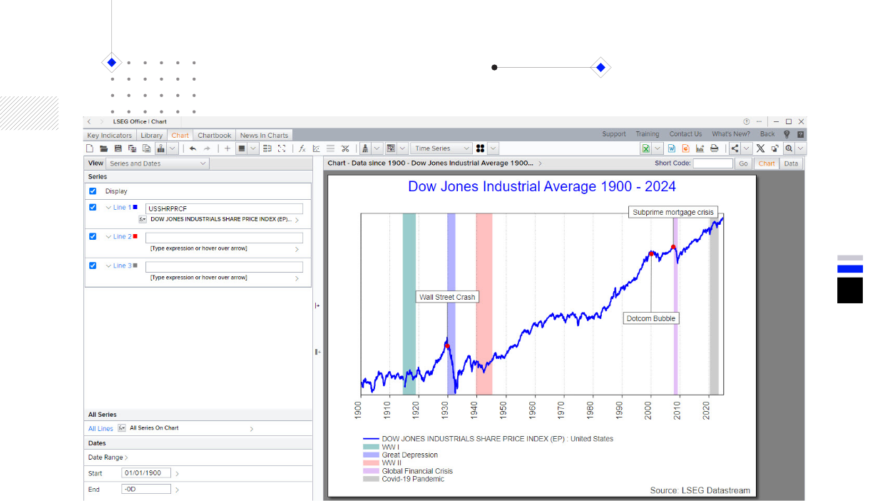The image size is (890, 501).
Task: Open dropdown arrow beside the share icon
Action: click(746, 148)
